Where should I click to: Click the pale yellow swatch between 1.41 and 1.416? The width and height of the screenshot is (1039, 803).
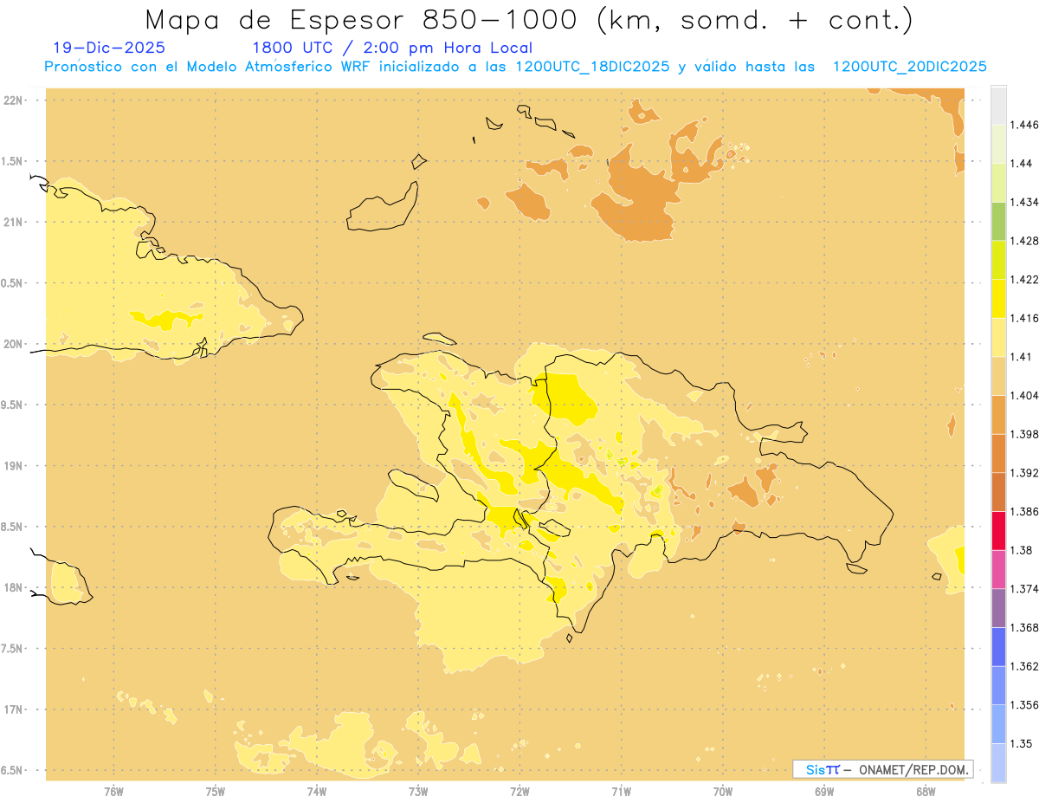coord(998,337)
